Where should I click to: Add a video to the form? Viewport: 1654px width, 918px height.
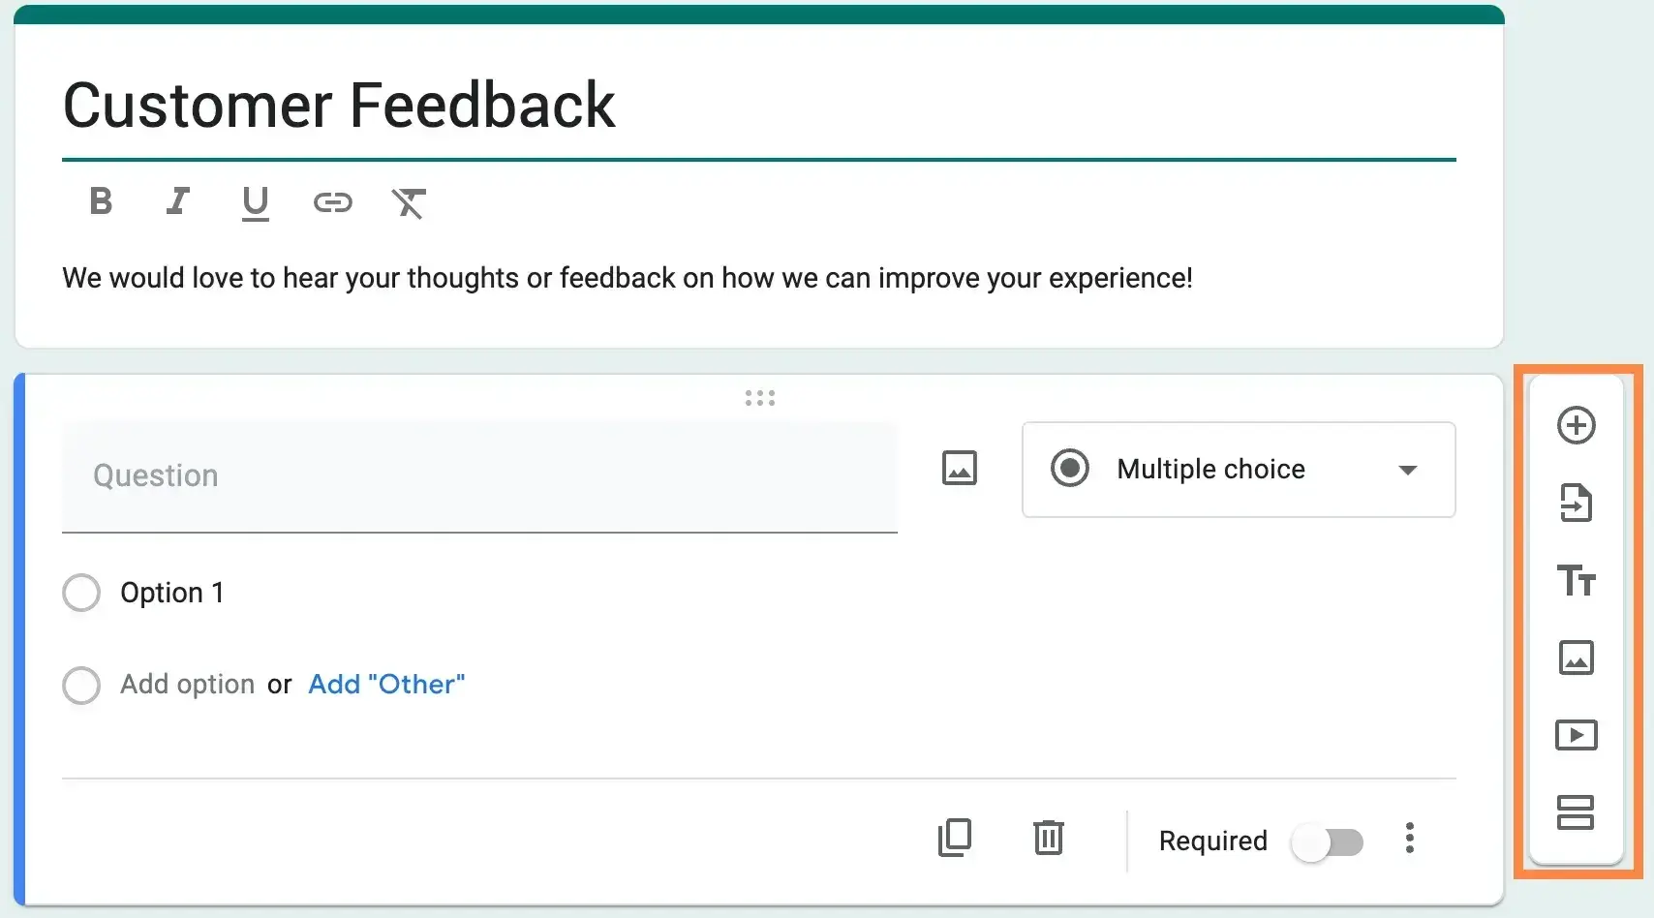[x=1577, y=735]
